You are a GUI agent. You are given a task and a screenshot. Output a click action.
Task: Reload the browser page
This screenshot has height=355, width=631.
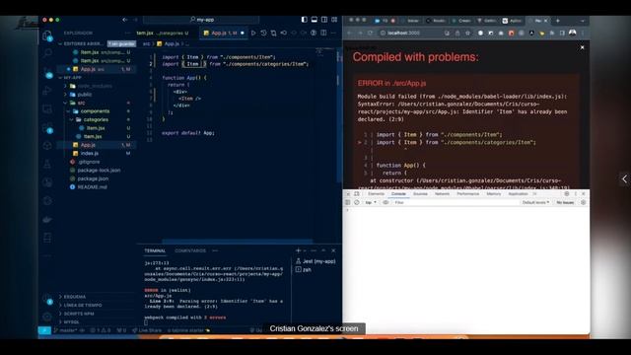(370, 33)
